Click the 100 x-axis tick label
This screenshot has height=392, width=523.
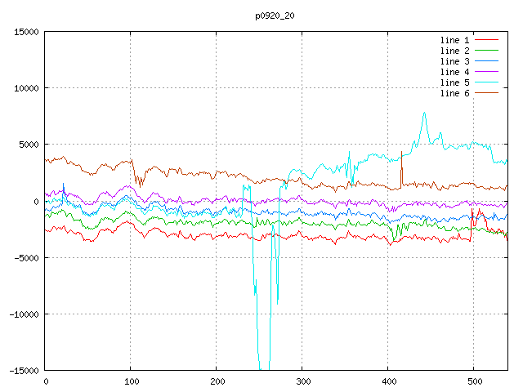click(131, 381)
